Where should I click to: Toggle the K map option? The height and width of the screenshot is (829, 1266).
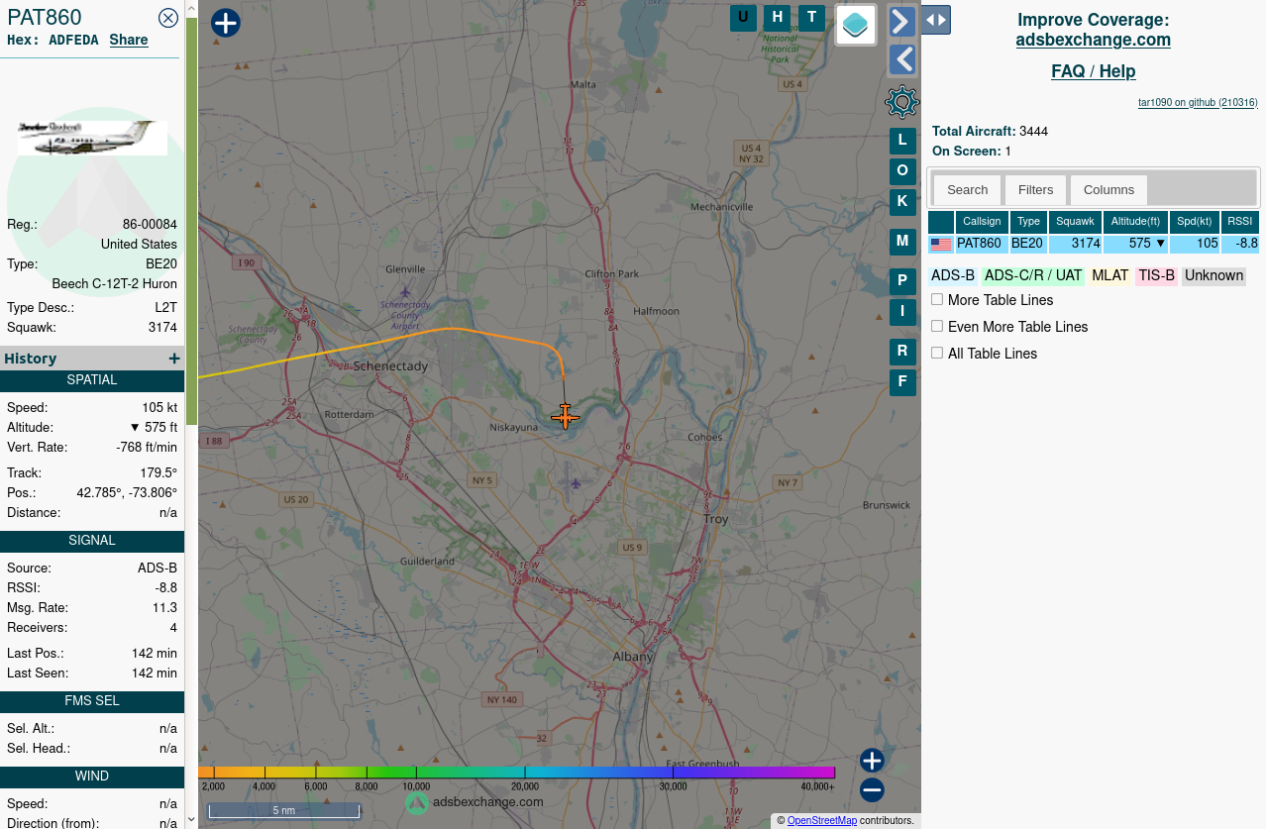(902, 201)
